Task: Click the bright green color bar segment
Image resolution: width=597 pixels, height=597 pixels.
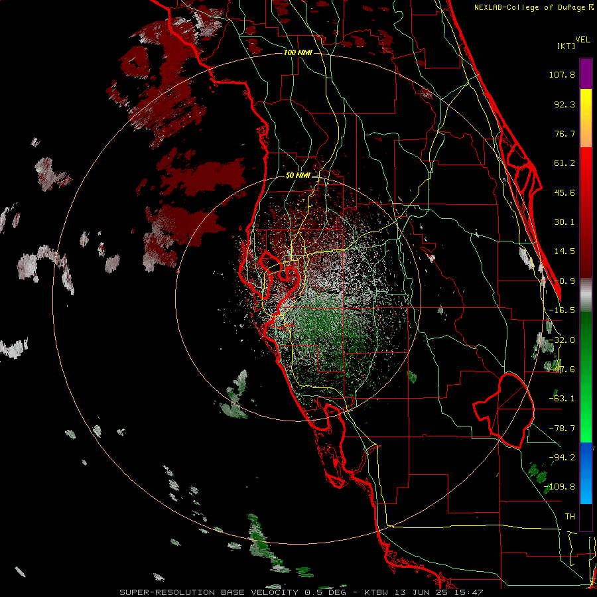Action: 586,377
